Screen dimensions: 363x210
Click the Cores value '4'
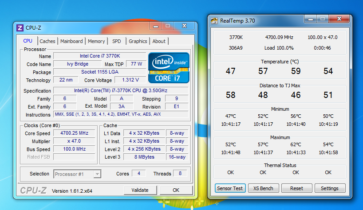click(139, 173)
